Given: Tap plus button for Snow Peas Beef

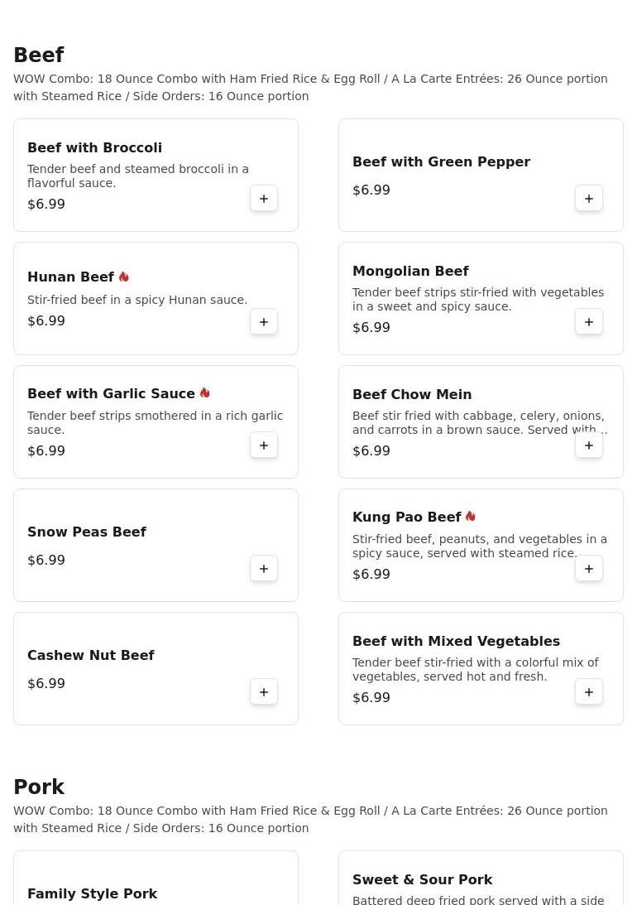Looking at the screenshot, I should click(264, 569).
